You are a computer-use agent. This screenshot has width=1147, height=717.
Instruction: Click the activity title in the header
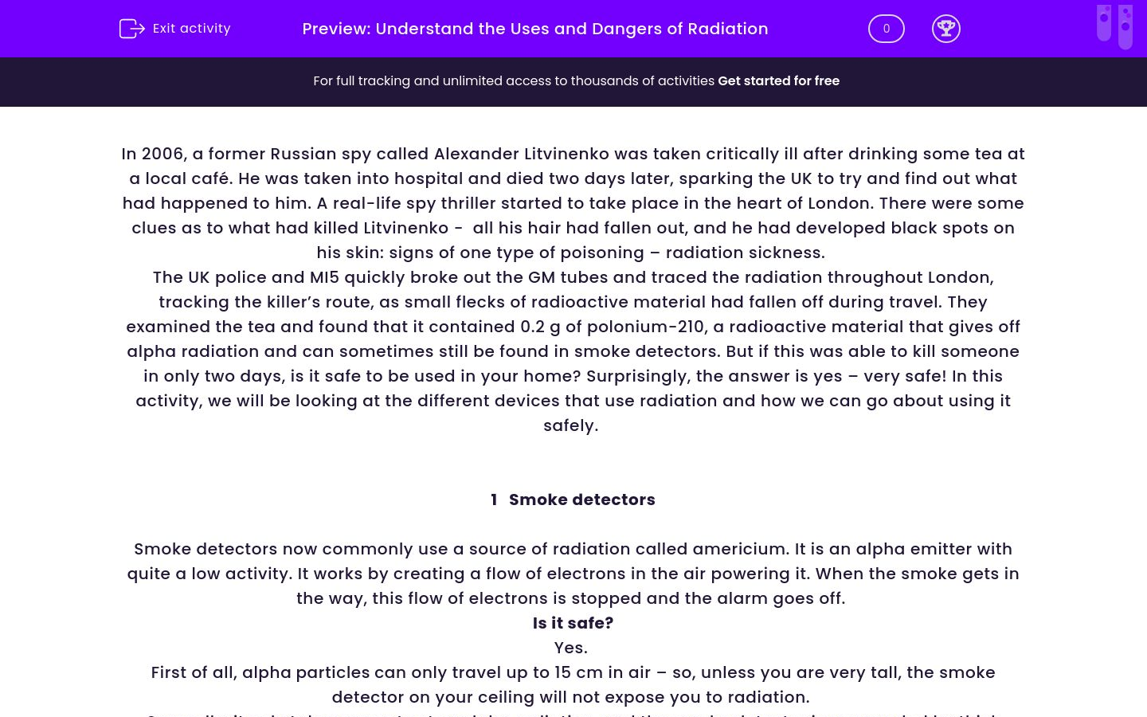pos(535,29)
